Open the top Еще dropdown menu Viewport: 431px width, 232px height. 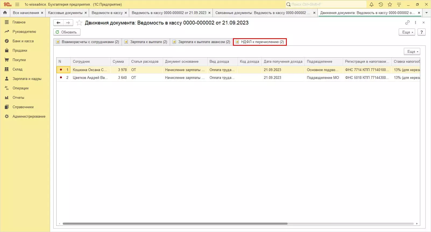click(x=407, y=32)
